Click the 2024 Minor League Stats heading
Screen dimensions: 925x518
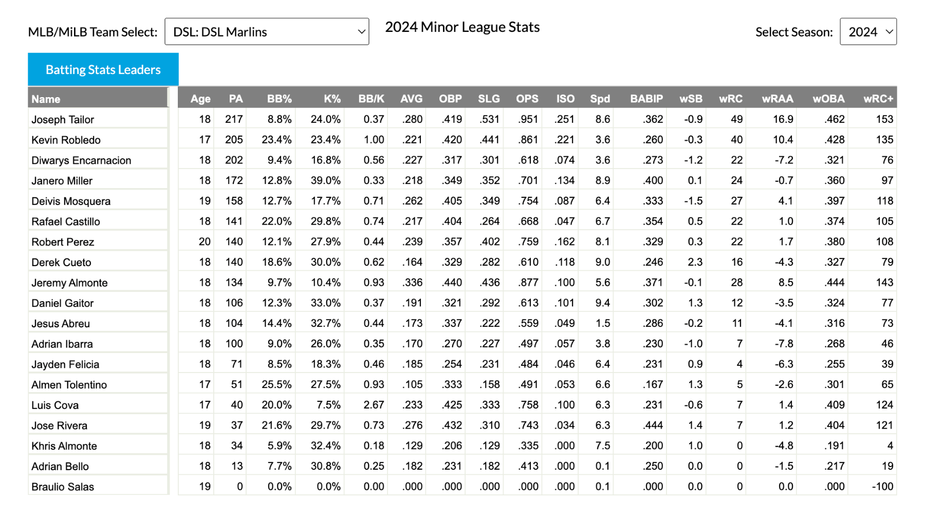coord(462,27)
